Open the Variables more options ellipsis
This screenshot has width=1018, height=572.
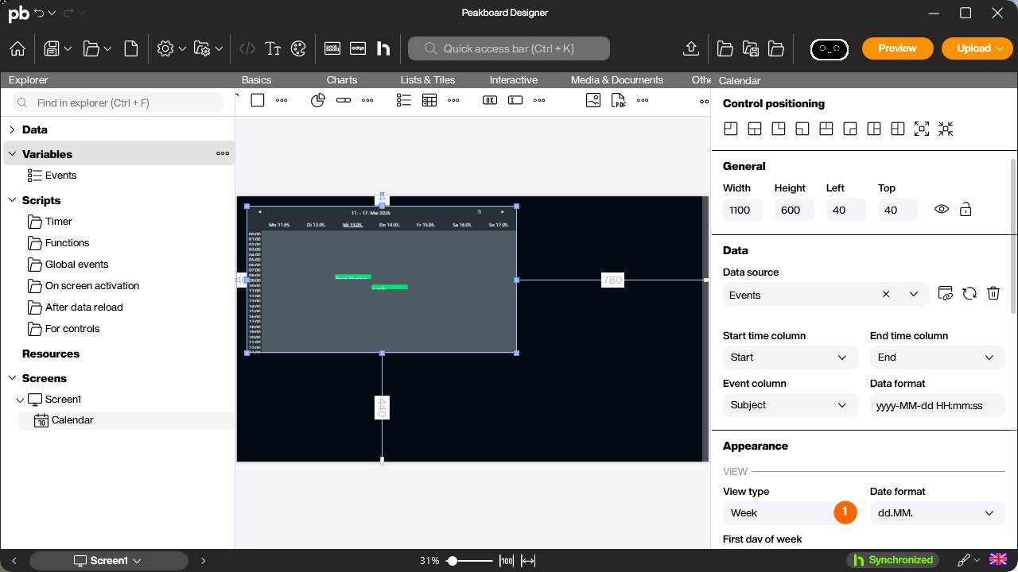[x=223, y=154]
